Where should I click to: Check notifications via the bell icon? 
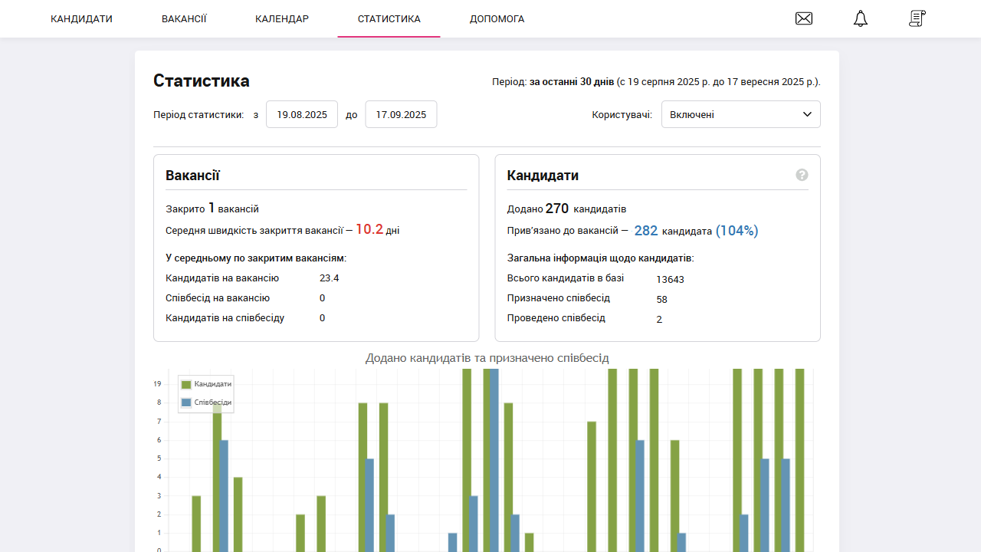pyautogui.click(x=860, y=18)
